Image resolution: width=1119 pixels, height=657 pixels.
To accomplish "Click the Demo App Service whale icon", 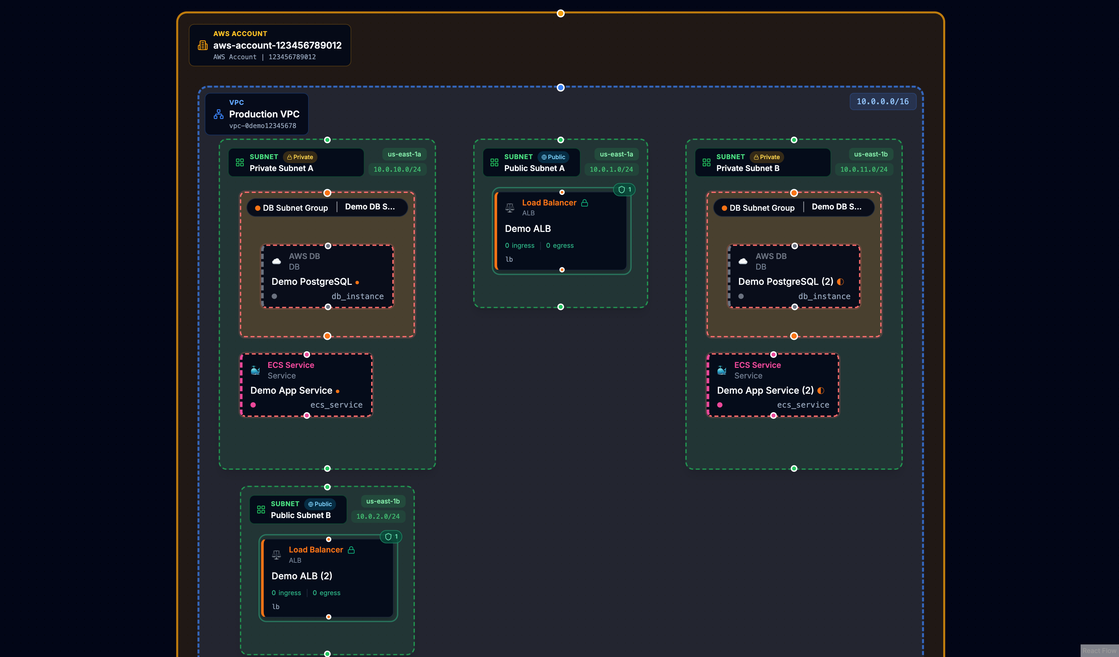I will (255, 370).
